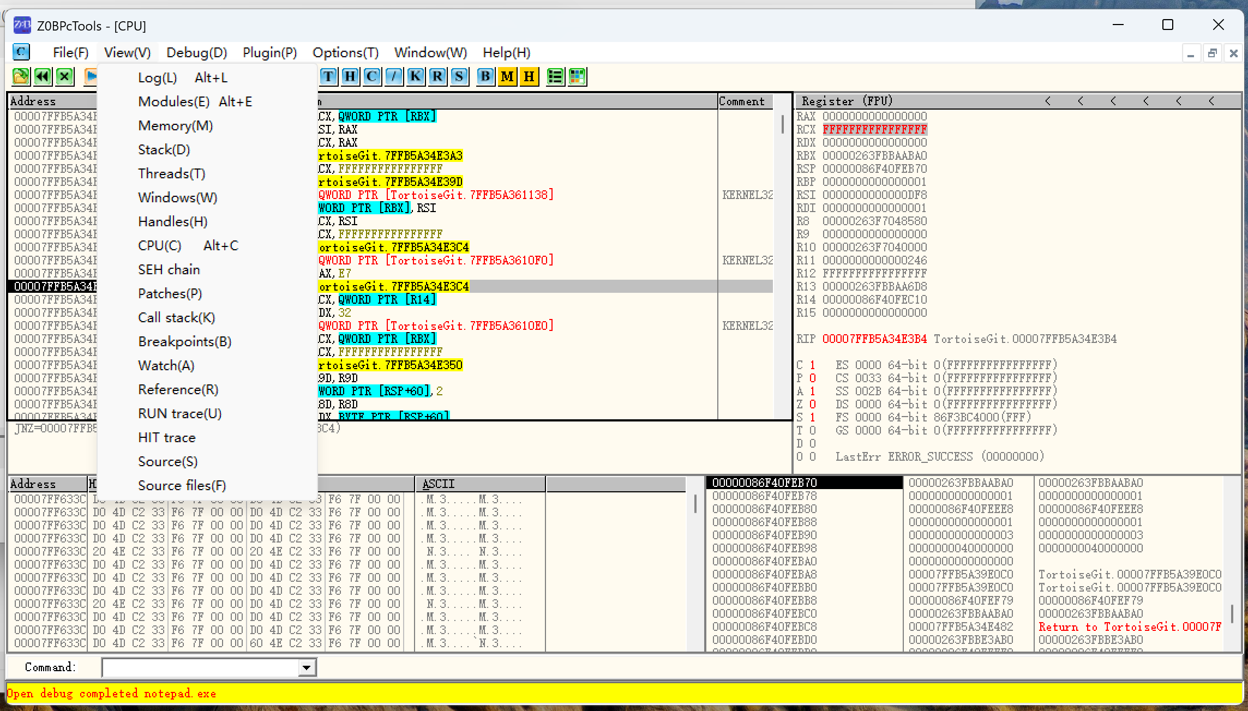Choose Windows(W) from View menu
1248x711 pixels.
[x=207, y=197]
